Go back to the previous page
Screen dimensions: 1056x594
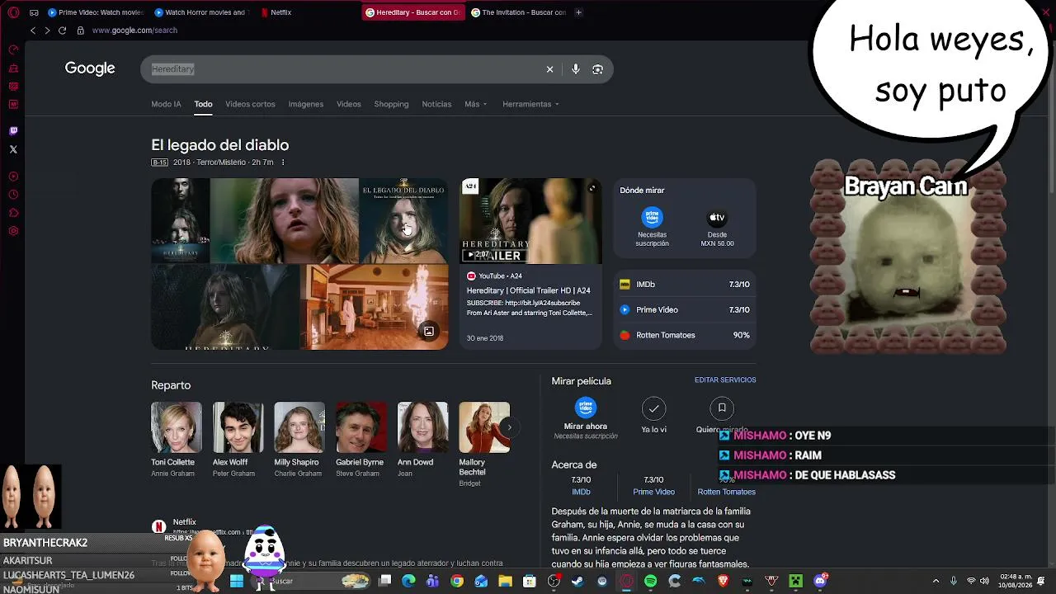tap(33, 31)
